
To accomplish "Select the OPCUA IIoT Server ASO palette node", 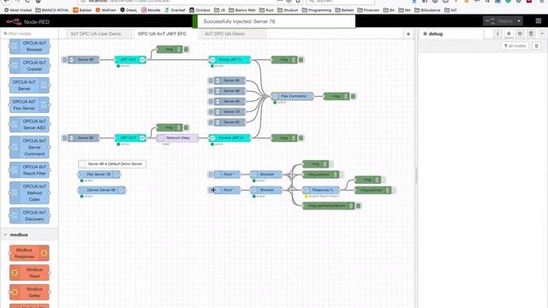I will (x=29, y=124).
